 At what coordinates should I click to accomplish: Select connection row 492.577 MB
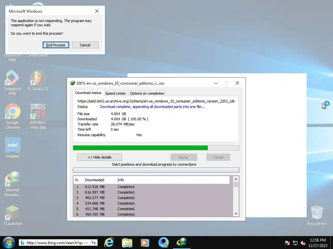[x=153, y=198]
